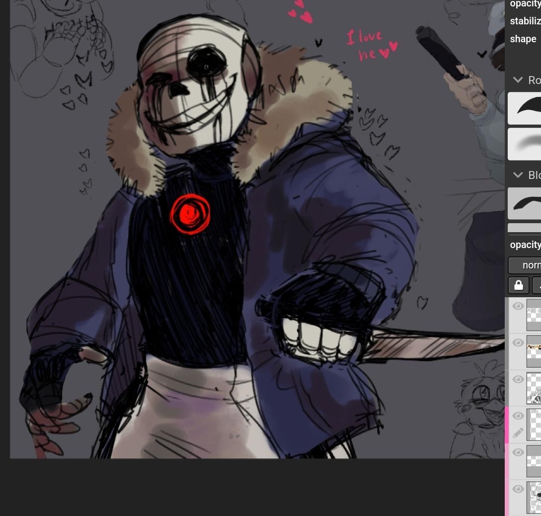541x516 pixels.
Task: Select the third layer thumbnail with the sketch
Action: coord(534,388)
